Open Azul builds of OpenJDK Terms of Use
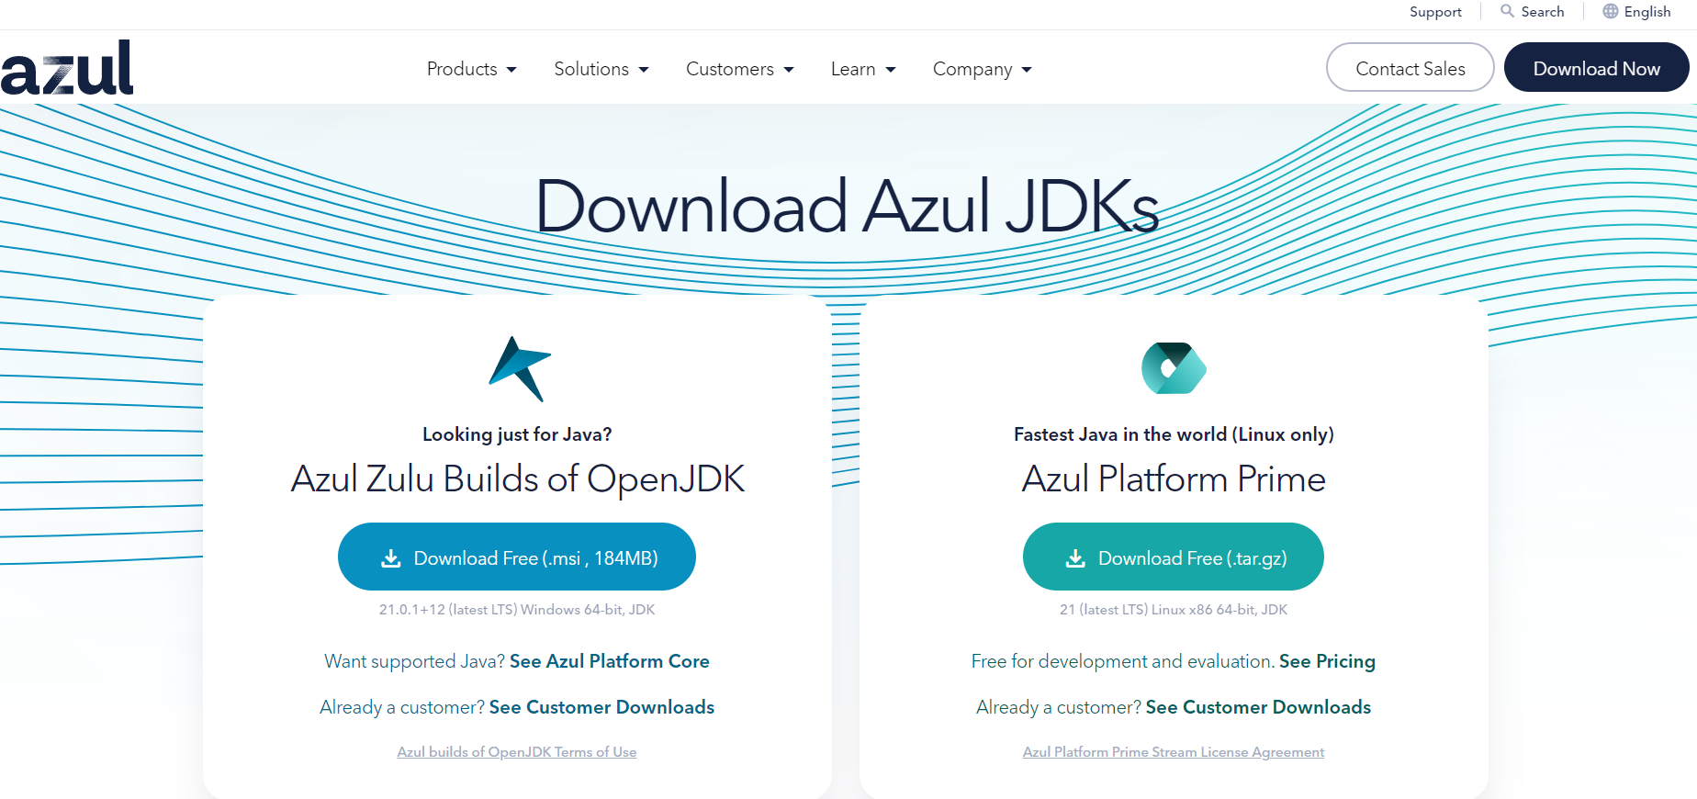1697x799 pixels. (517, 751)
